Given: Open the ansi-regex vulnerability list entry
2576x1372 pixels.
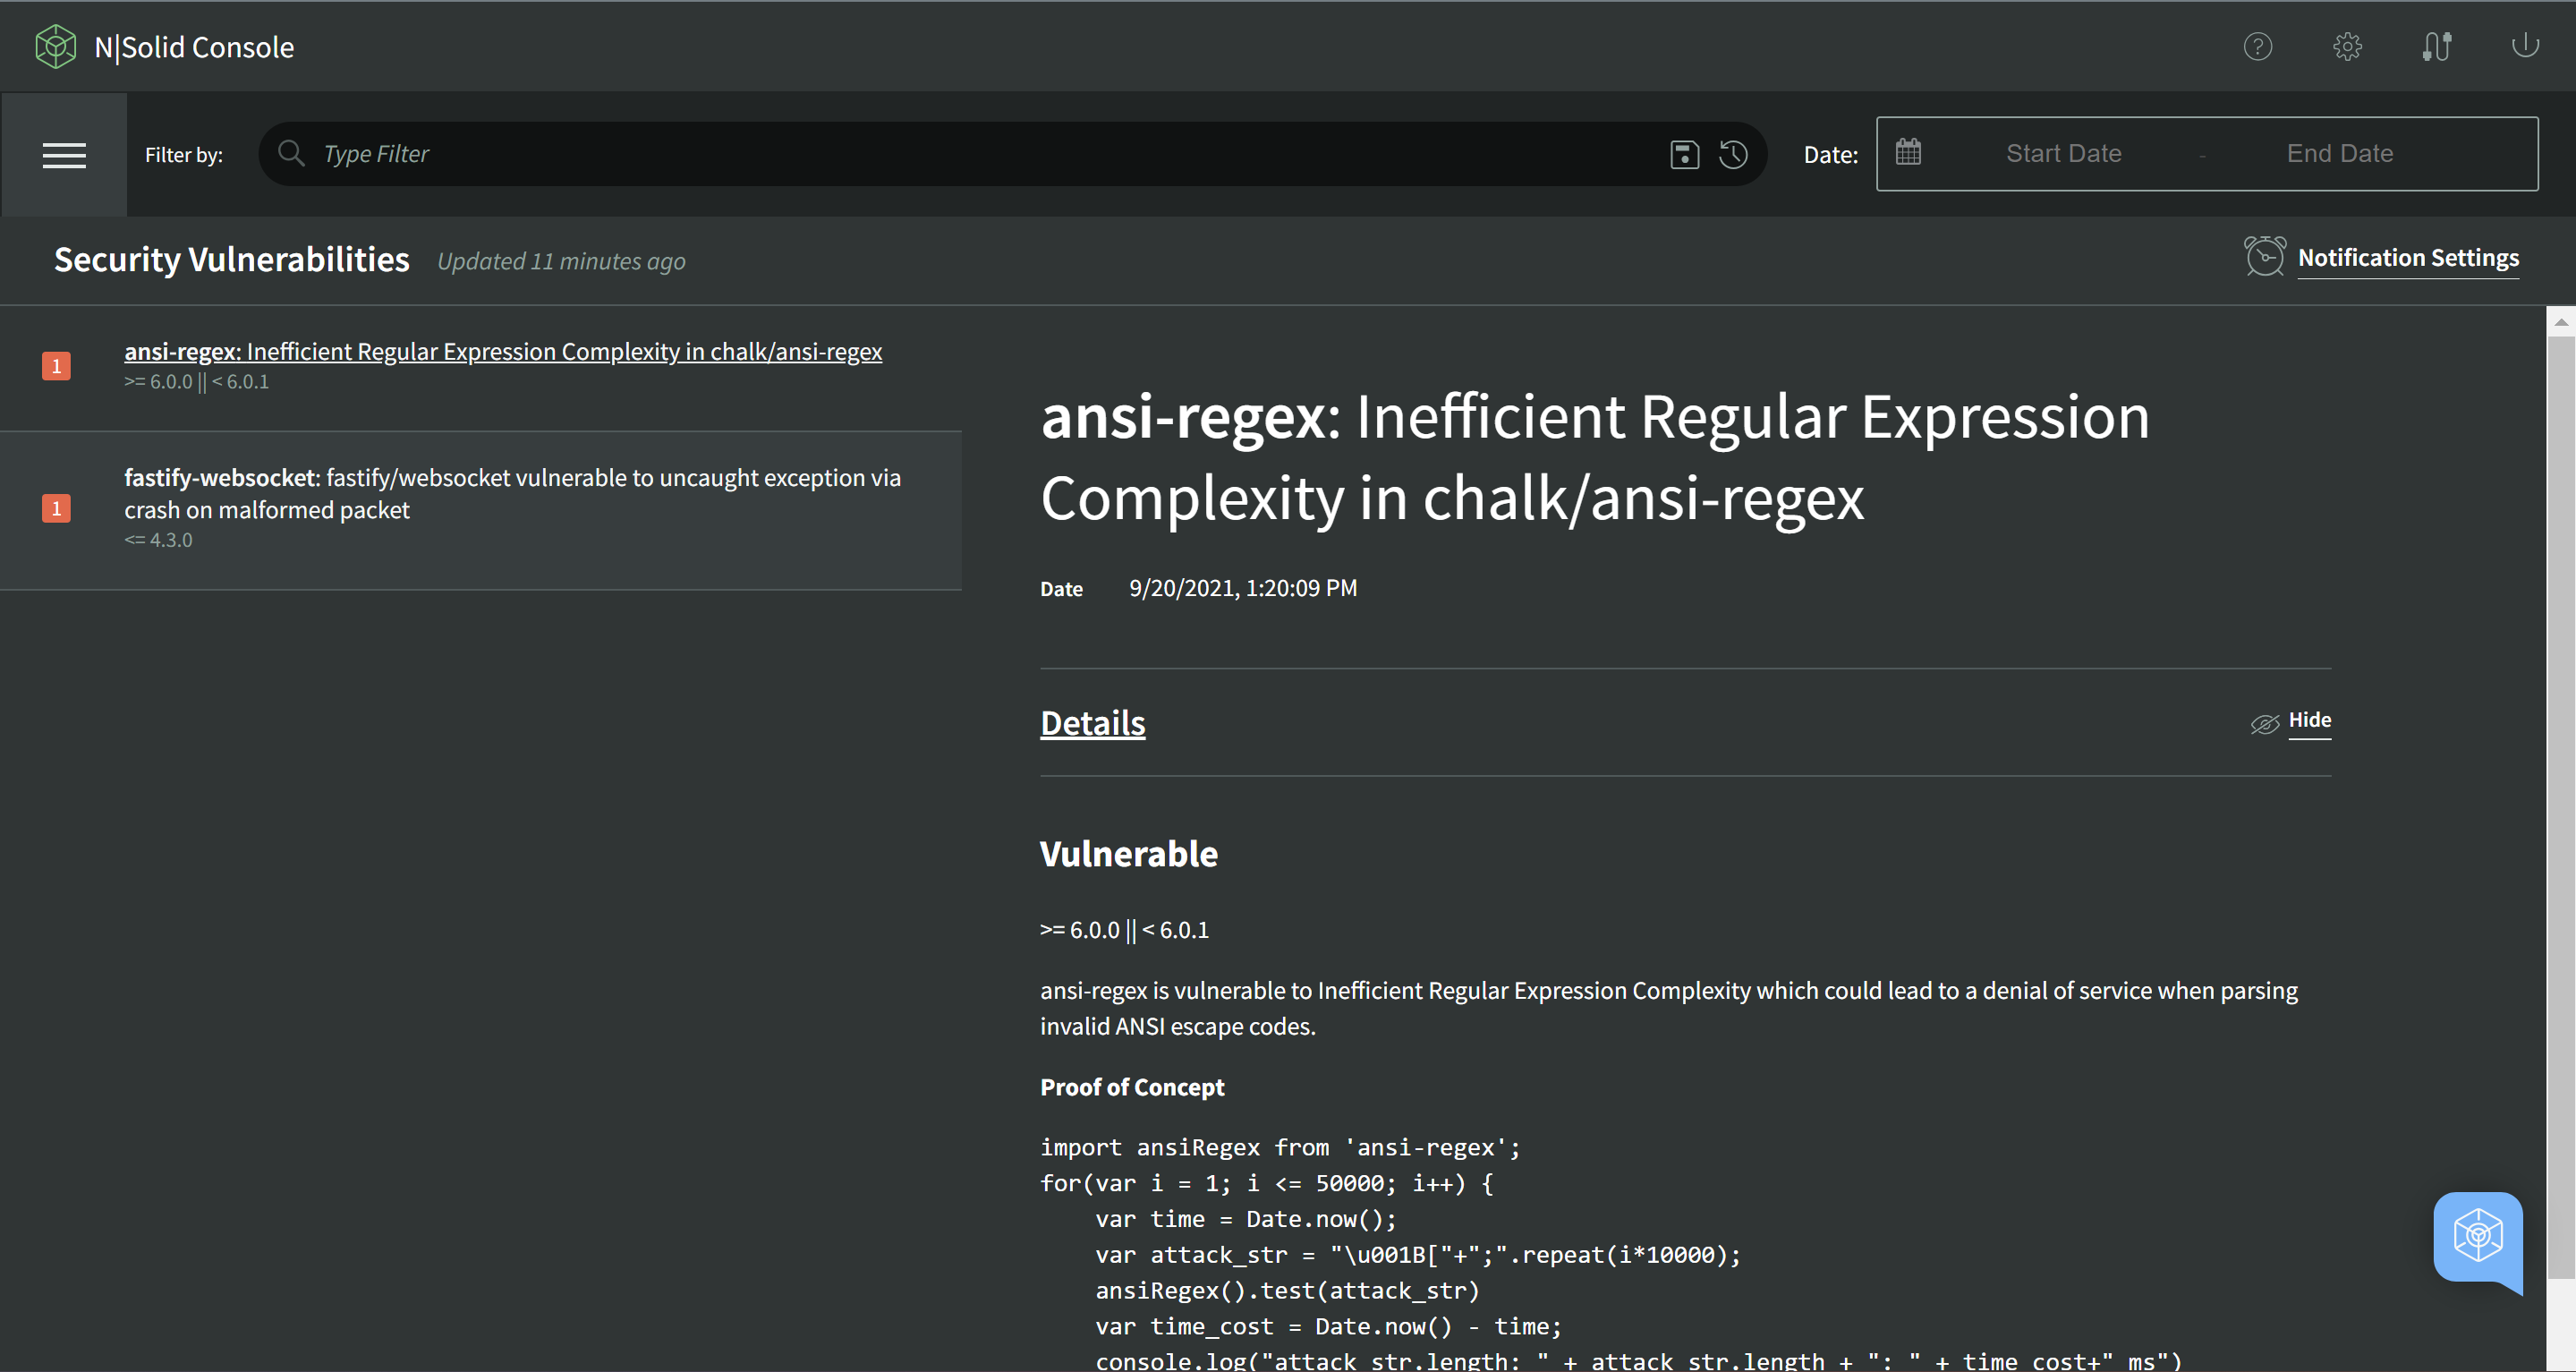Looking at the screenshot, I should pos(503,351).
